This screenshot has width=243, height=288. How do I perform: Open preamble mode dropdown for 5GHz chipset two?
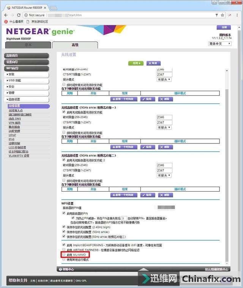164,175
